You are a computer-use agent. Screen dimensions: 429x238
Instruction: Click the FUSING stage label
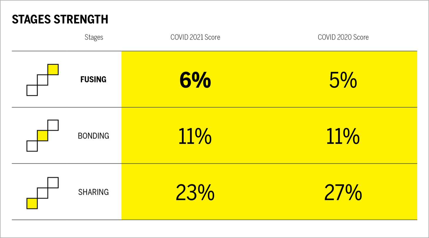[x=93, y=79]
